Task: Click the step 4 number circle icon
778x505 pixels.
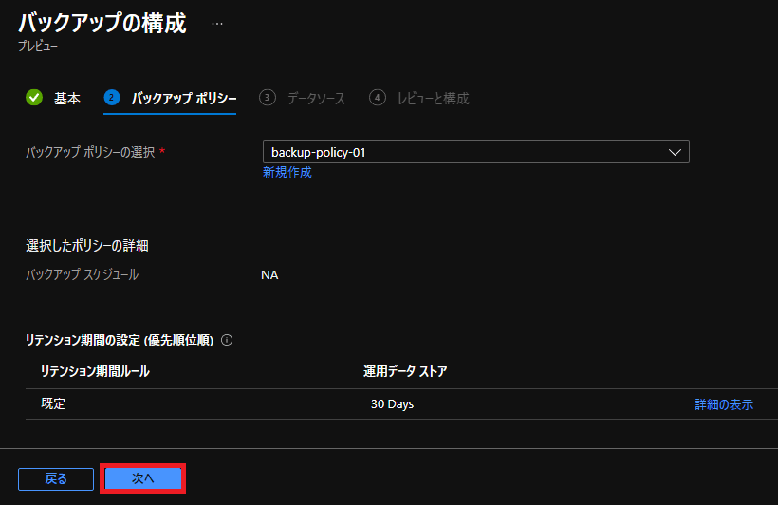Action: [x=378, y=98]
